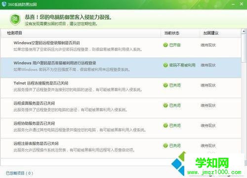This screenshot has width=247, height=178.
Task: Open the 已忽略项目 (0) link
Action: point(19,173)
